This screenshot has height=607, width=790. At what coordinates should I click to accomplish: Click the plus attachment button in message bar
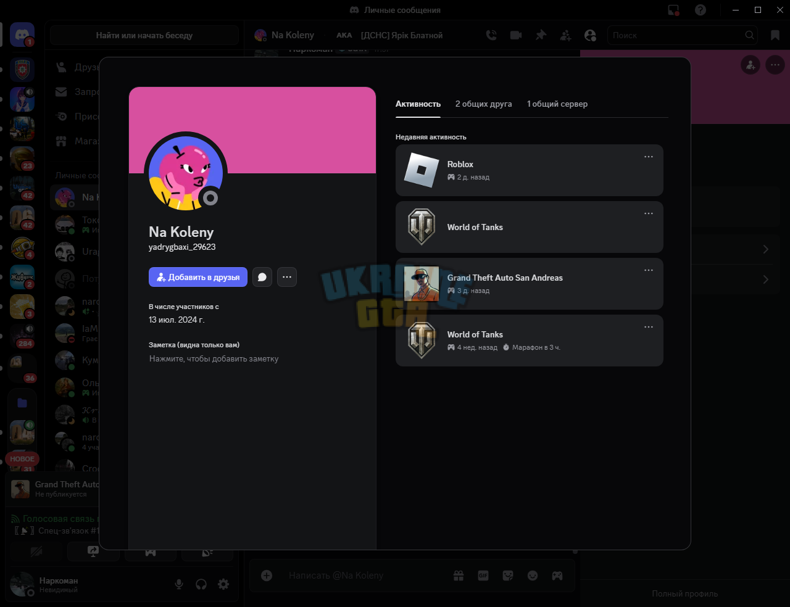[x=267, y=576]
